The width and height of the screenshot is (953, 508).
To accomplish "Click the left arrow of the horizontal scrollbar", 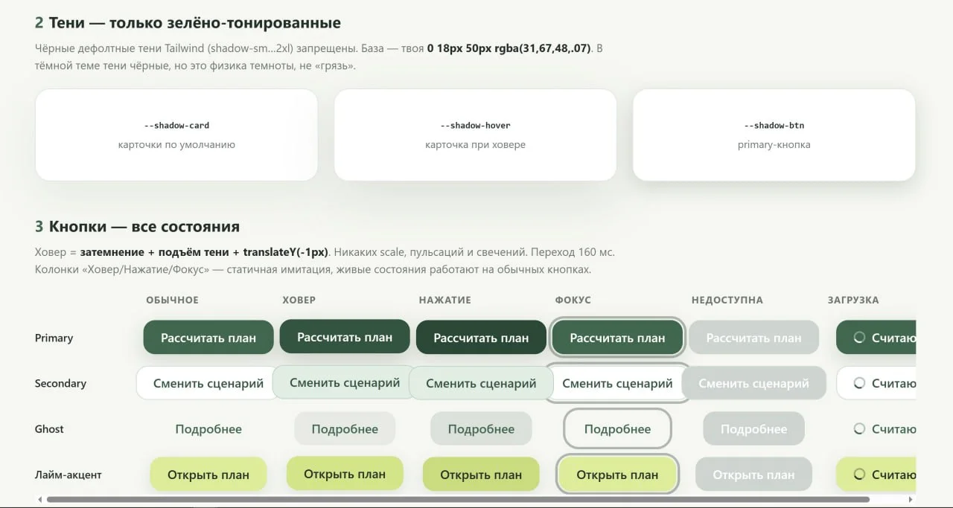I will tap(39, 499).
